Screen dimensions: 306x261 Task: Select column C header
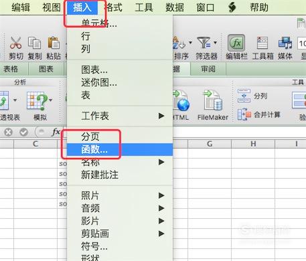point(35,144)
